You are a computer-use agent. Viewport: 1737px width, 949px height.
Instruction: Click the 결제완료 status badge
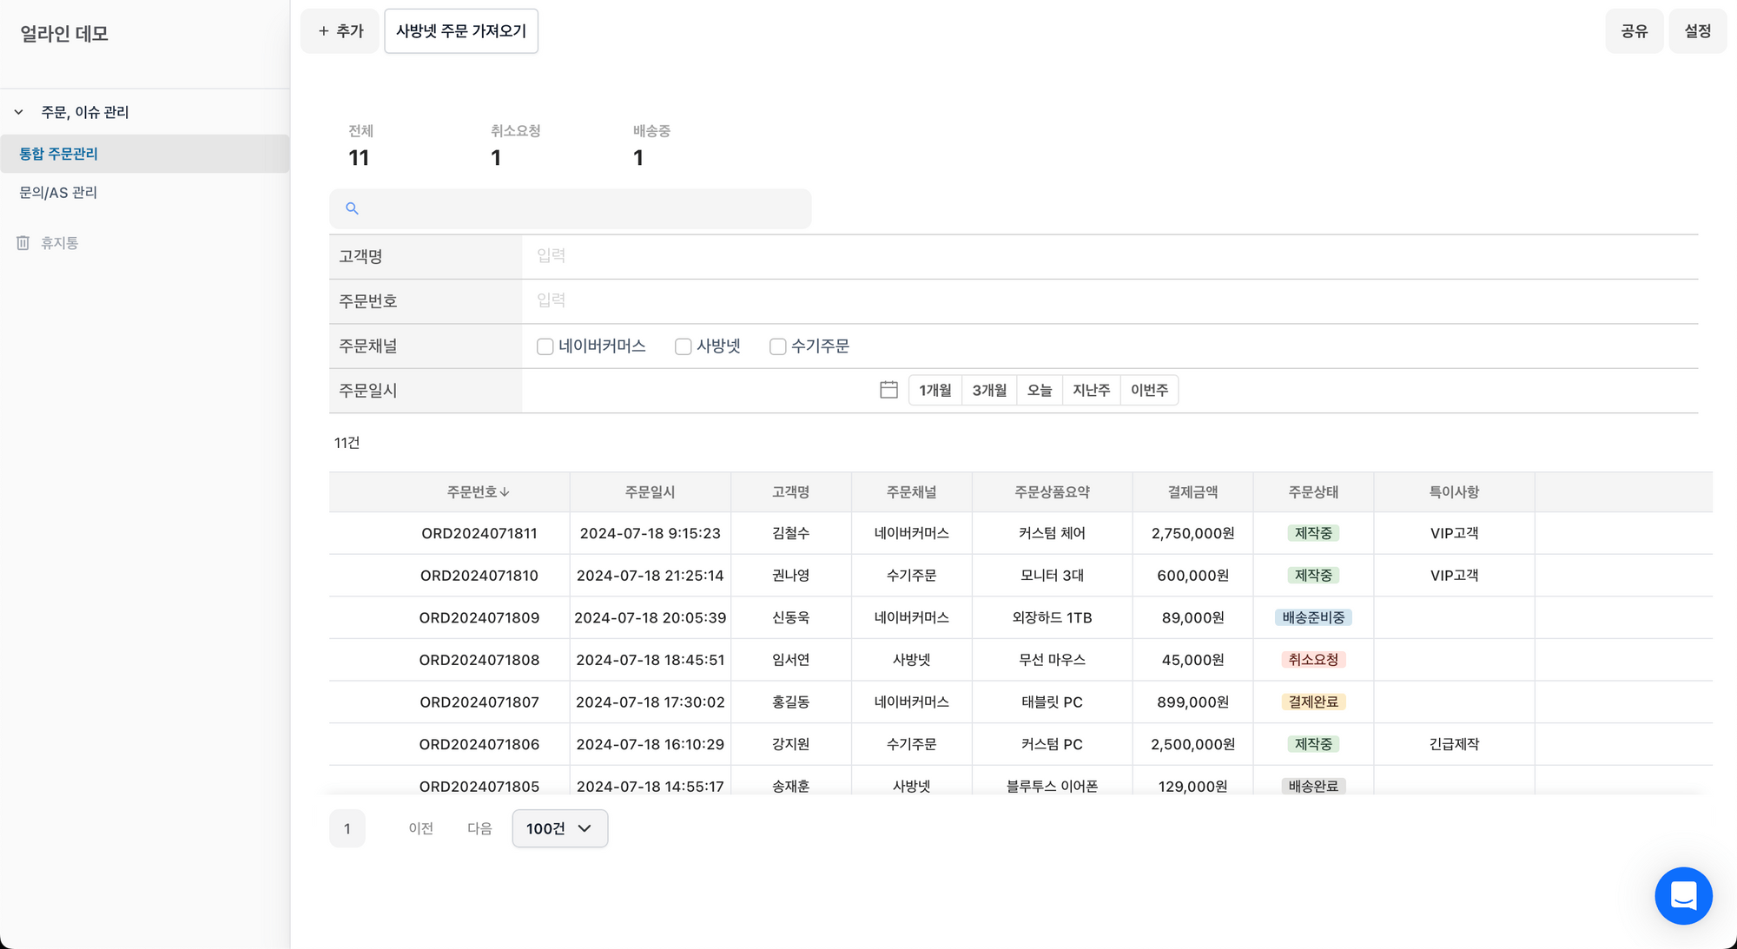coord(1313,702)
